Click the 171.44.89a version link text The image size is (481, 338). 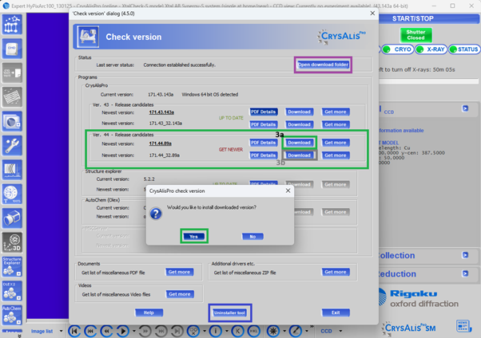coord(160,143)
